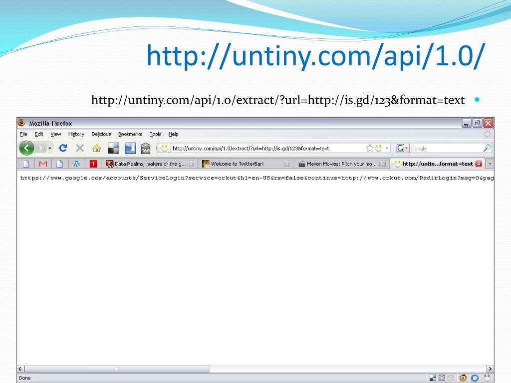This screenshot has width=511, height=383.
Task: Open the Edit menu
Action: [x=39, y=134]
